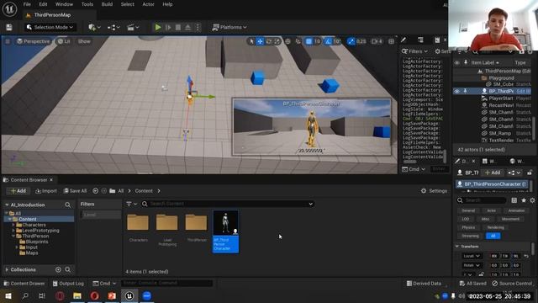Image resolution: width=538 pixels, height=303 pixels.
Task: Click the Skip frame button
Action: 168,27
